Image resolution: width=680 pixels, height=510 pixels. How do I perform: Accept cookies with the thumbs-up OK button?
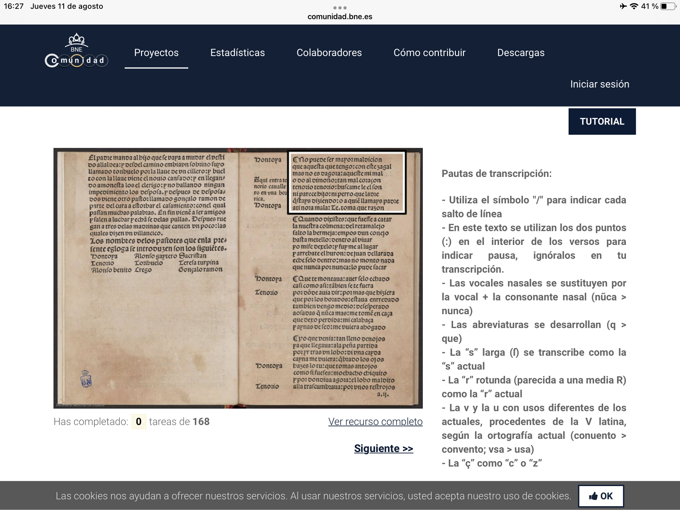pyautogui.click(x=601, y=496)
